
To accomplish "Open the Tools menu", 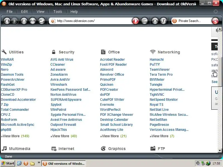I will (x=58, y=11).
